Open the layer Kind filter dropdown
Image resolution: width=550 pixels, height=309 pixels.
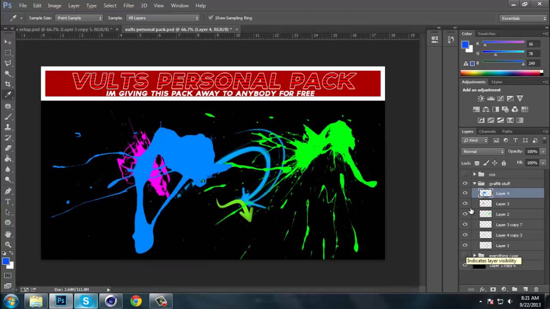475,140
